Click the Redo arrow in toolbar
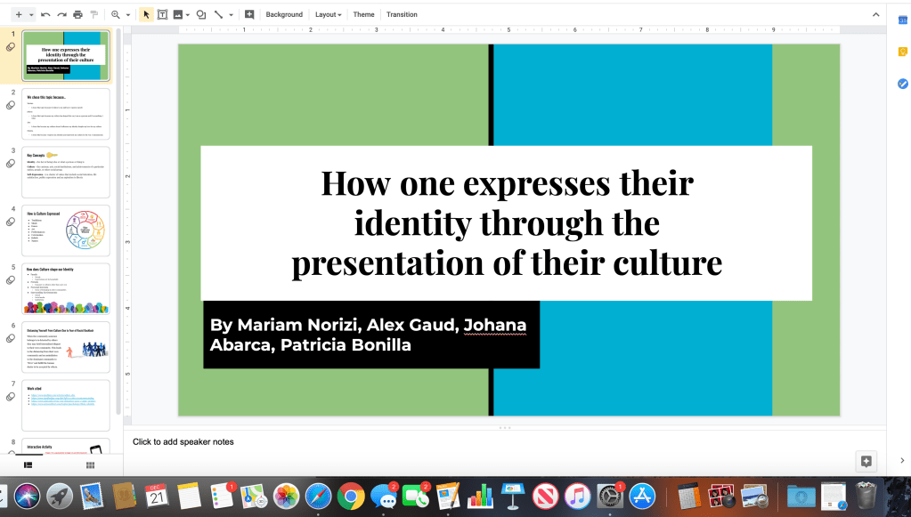Viewport: 911px width, 517px height. (61, 15)
